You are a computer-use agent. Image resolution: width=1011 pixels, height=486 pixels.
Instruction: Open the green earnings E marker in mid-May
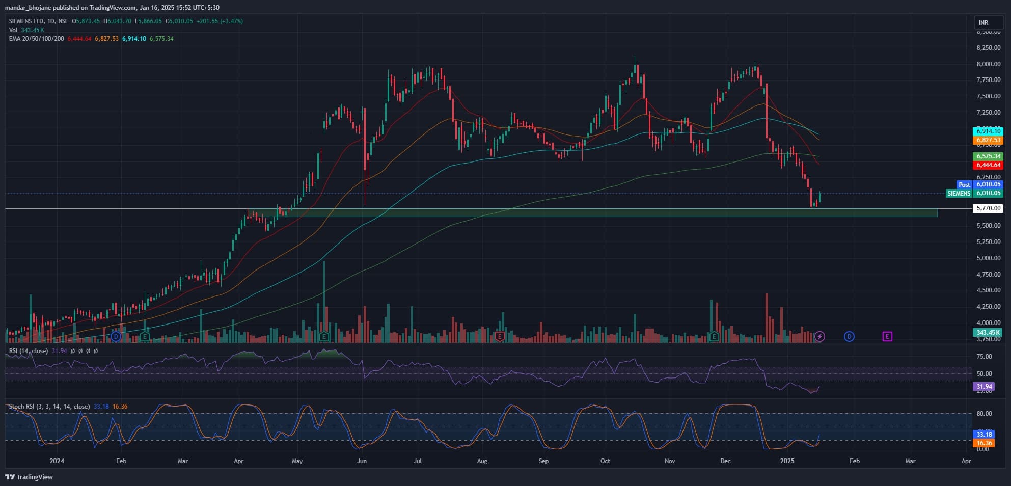click(324, 336)
